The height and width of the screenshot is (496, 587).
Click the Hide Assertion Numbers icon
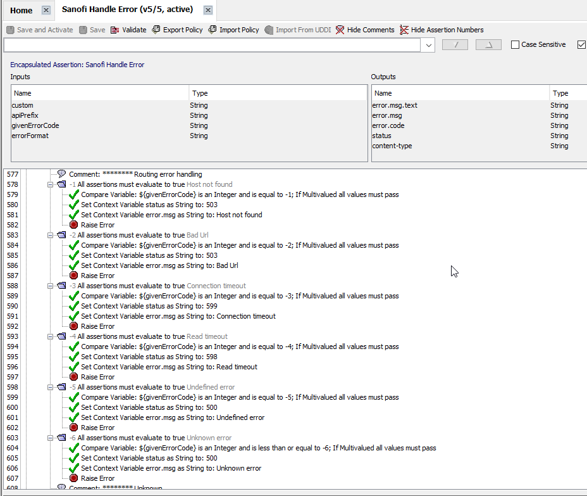tap(404, 30)
